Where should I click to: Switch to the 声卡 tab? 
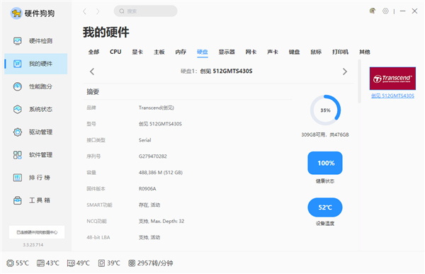pos(273,52)
